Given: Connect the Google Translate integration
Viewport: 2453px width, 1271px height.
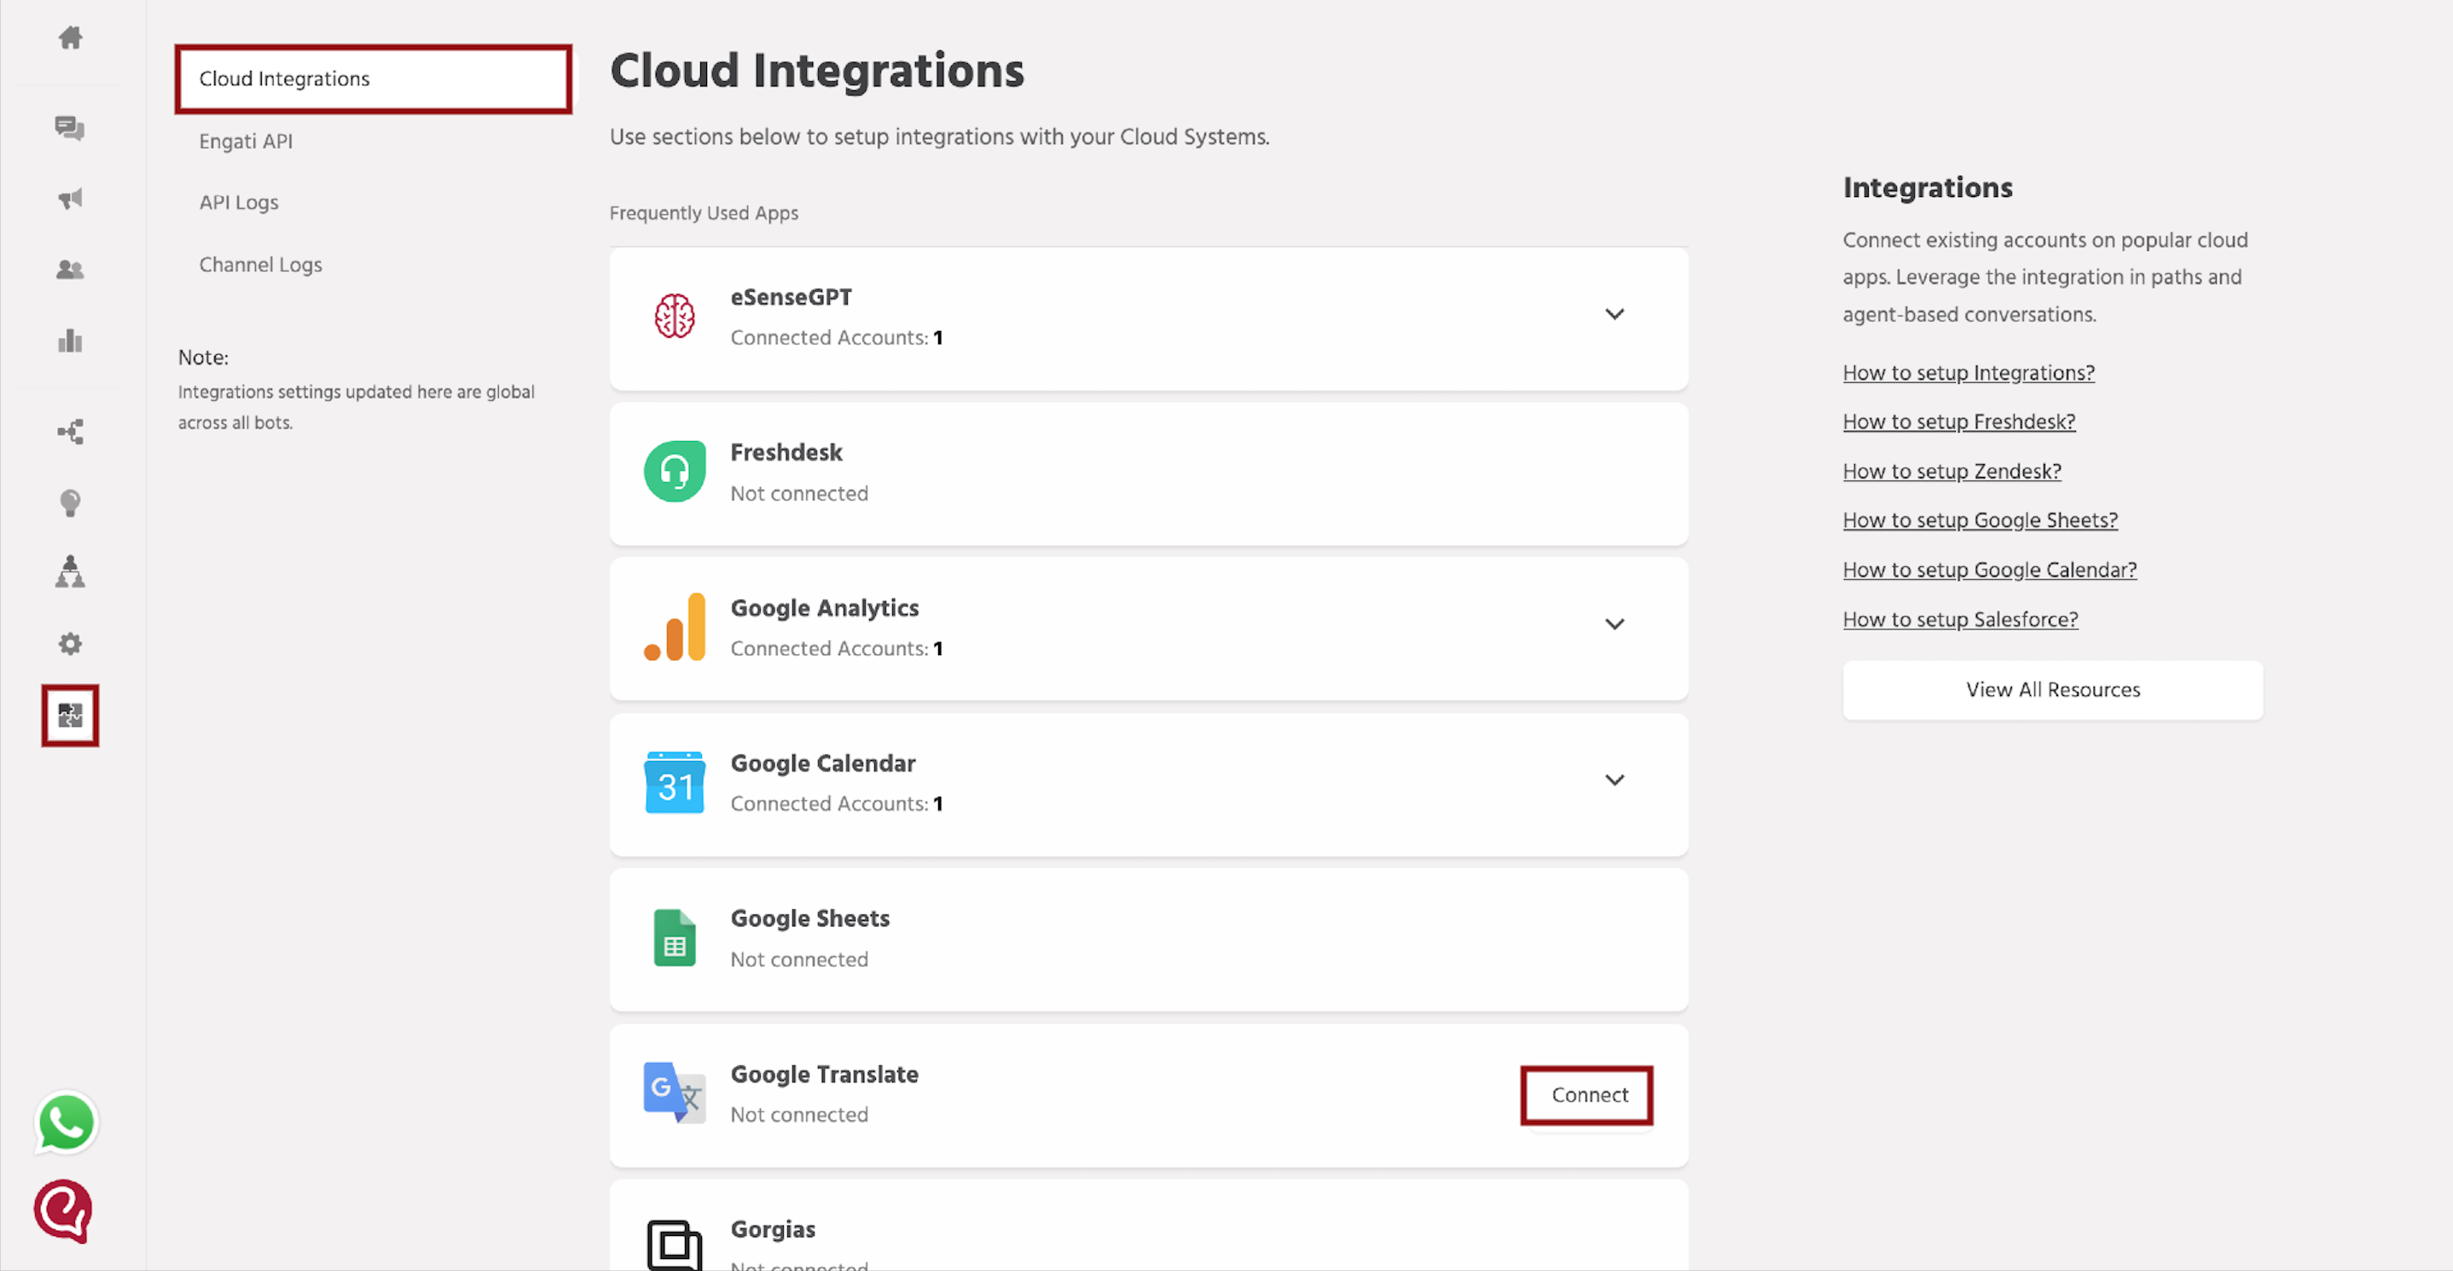Looking at the screenshot, I should click(x=1586, y=1095).
